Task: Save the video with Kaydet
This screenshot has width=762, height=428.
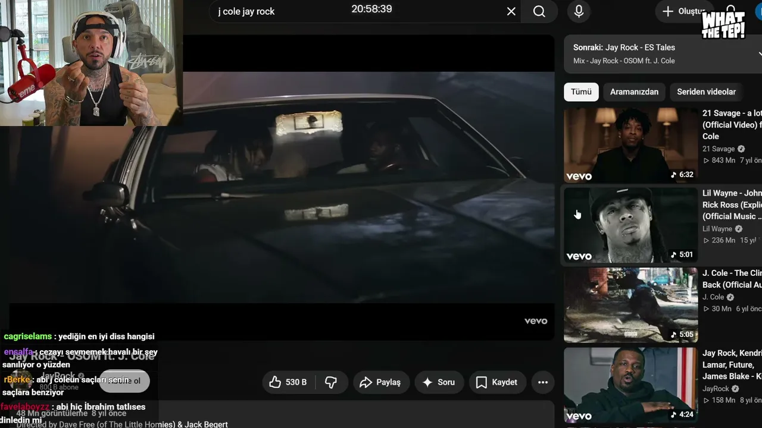Action: coord(497,382)
